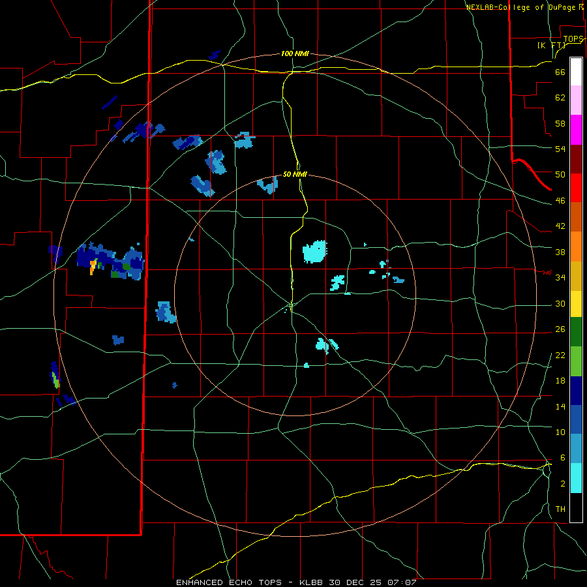Click the "KLBB" station identifier
Viewport: 587px width, 587px height.
click(310, 582)
